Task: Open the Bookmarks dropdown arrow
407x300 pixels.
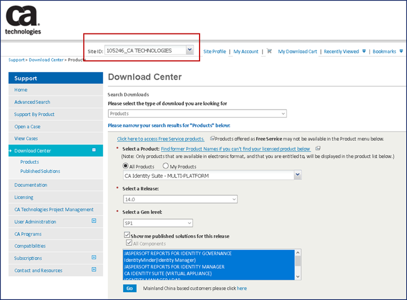Action: [401, 51]
